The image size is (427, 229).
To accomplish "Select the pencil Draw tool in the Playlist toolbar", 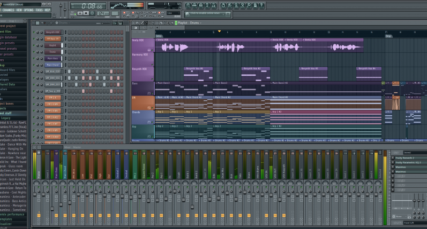I will (142, 23).
